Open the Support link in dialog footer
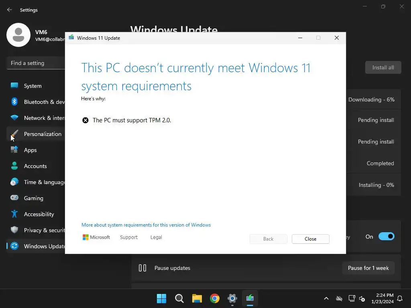This screenshot has height=308, width=411. click(129, 237)
